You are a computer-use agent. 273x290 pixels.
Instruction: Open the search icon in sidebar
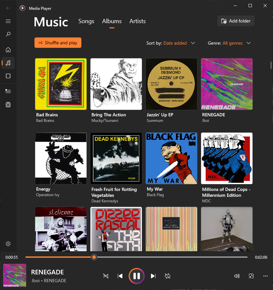pos(8,34)
